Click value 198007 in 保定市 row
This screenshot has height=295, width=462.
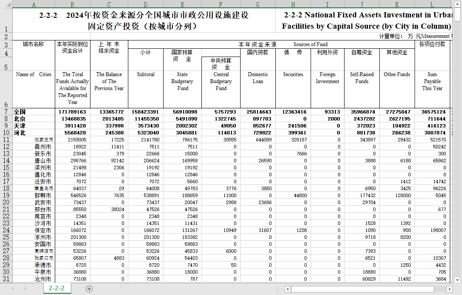pos(432,230)
